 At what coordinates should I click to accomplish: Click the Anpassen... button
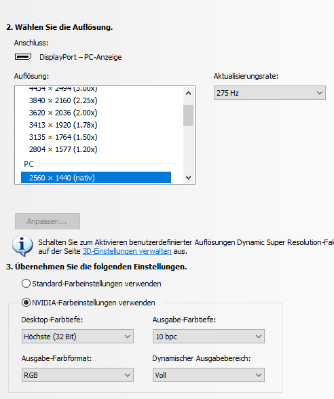click(48, 221)
